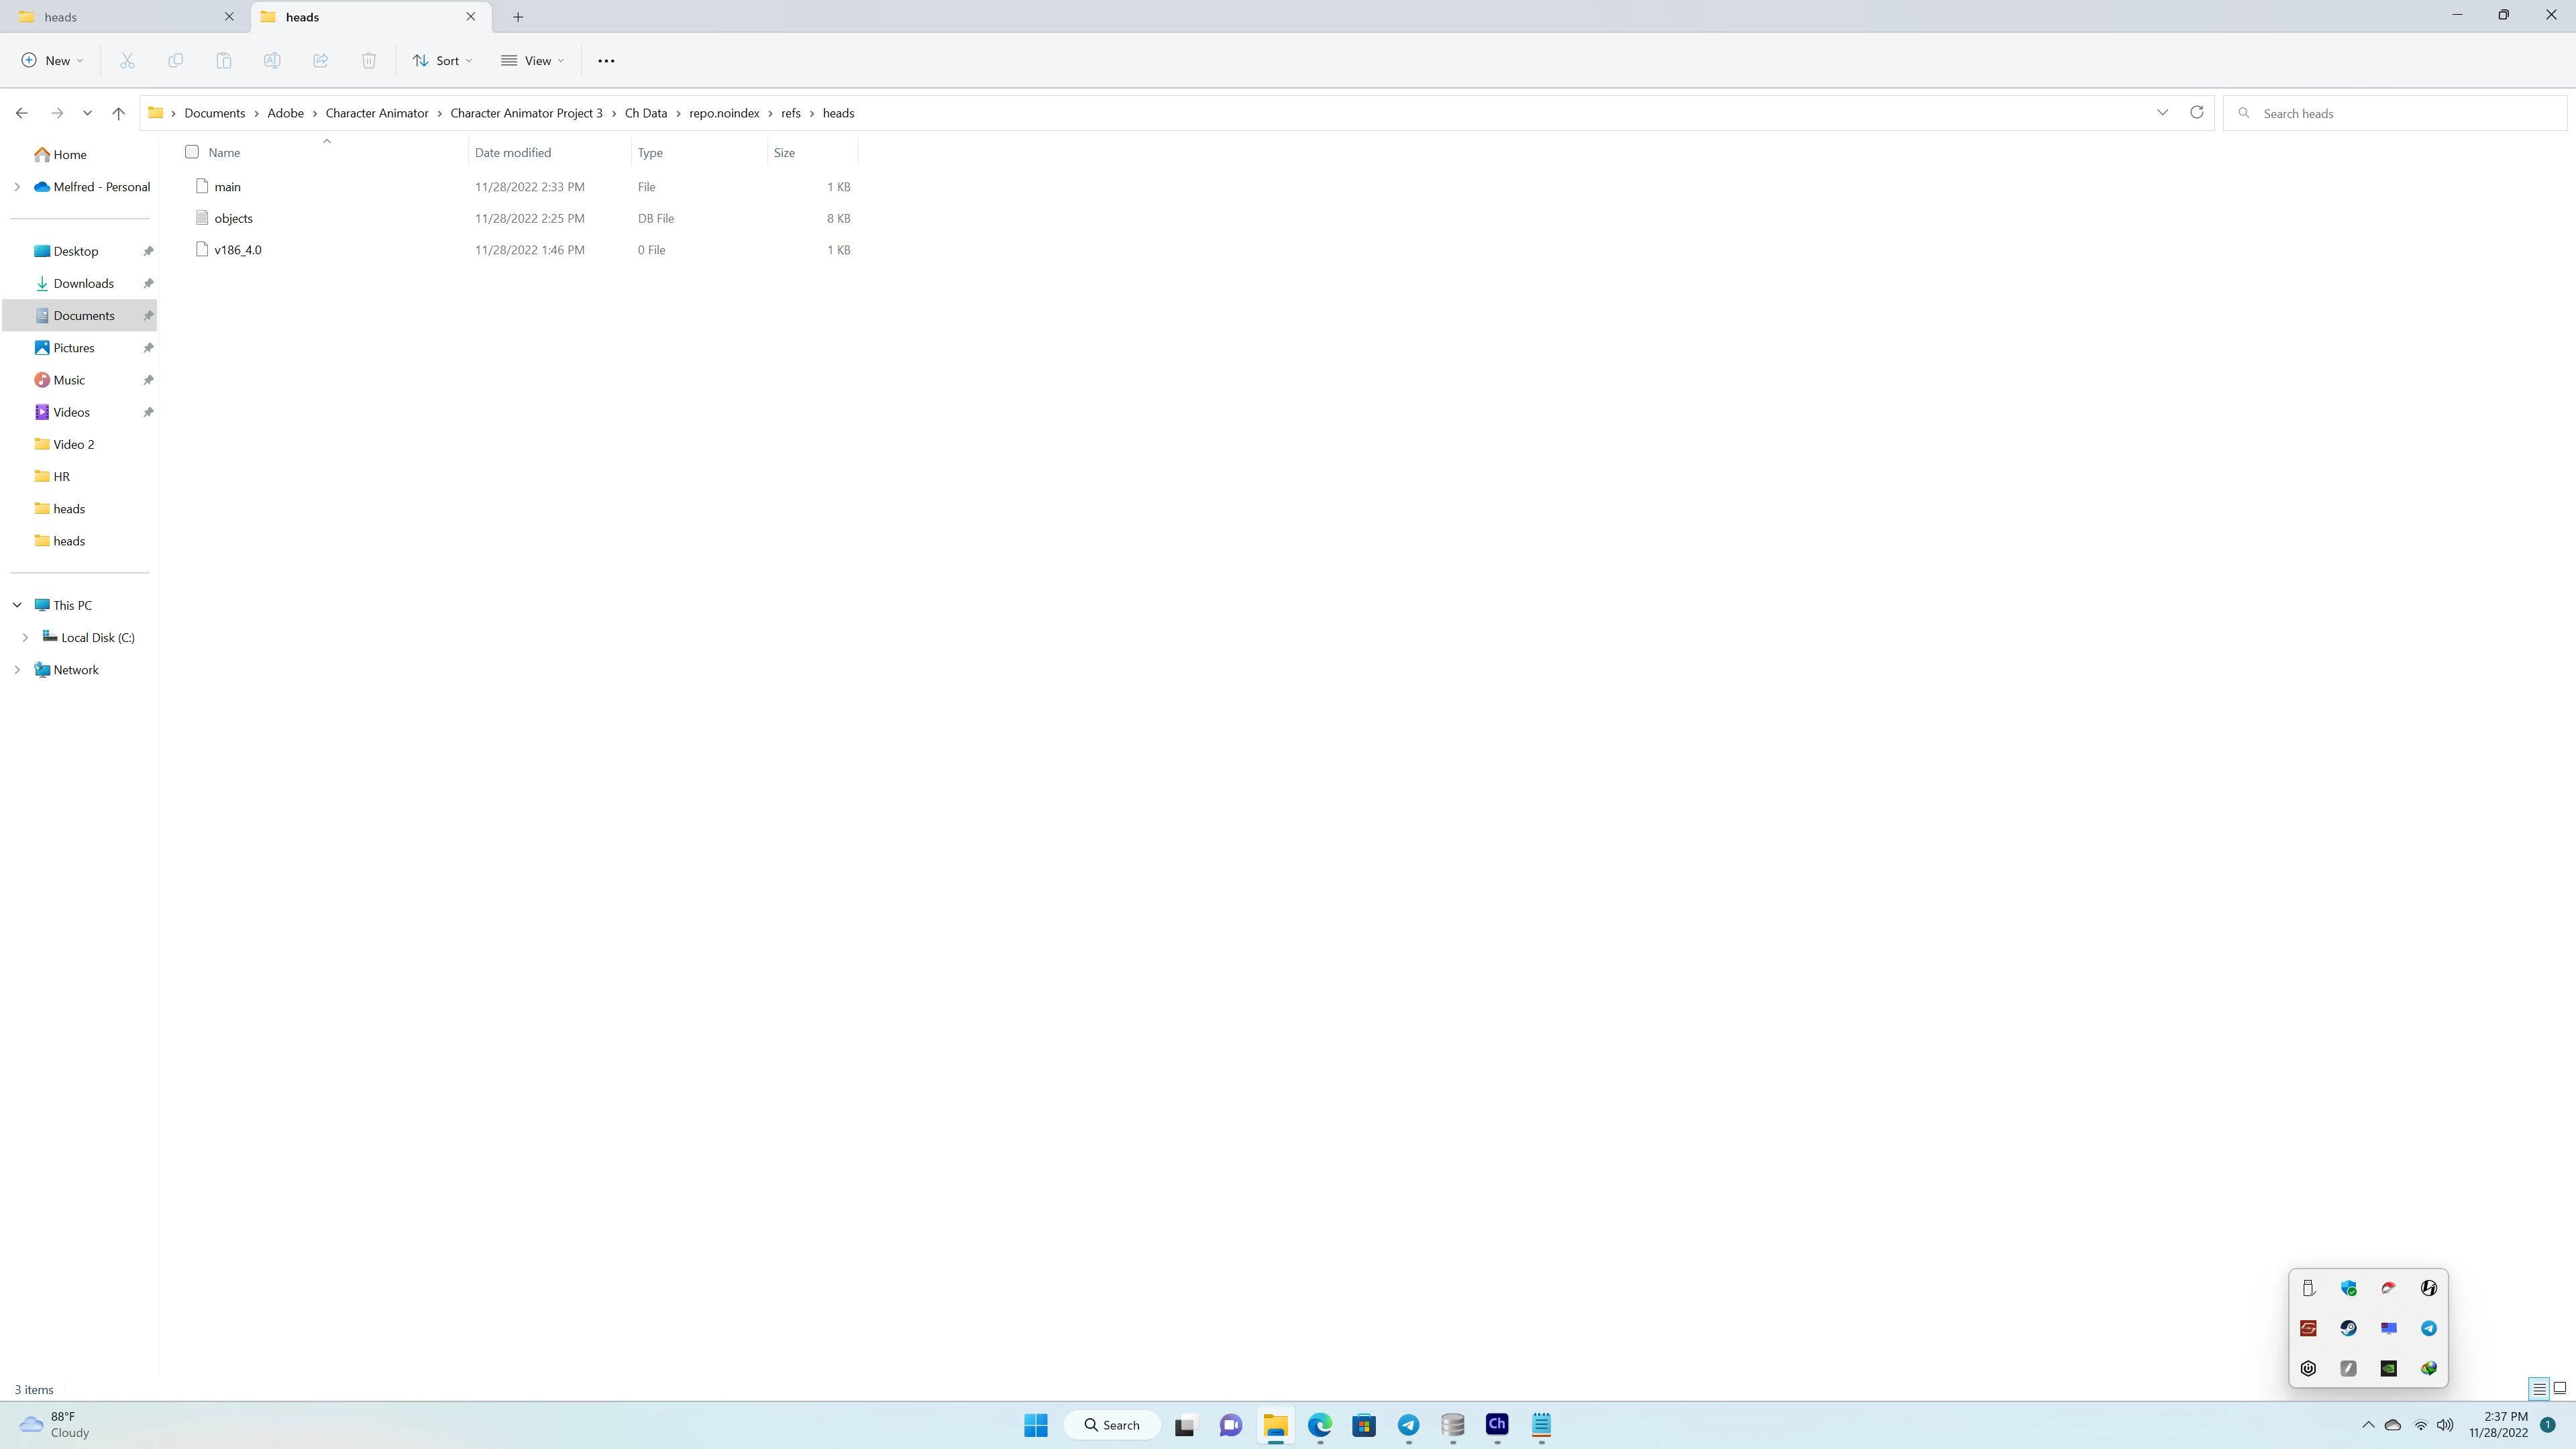Click the Steam icon in tray overflow
Image resolution: width=2576 pixels, height=1449 pixels.
point(2348,1328)
